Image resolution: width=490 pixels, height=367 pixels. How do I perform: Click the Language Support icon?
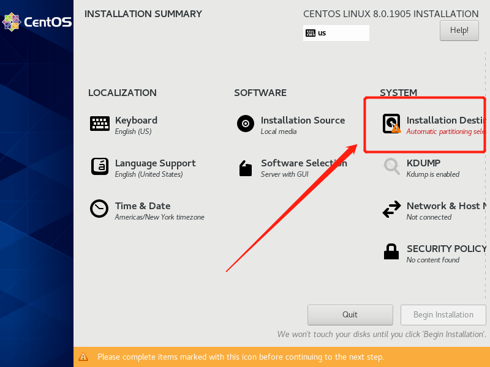tap(100, 166)
